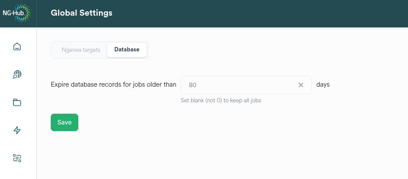Click the NG-Hub logo
This screenshot has width=408, height=179.
tap(17, 13)
